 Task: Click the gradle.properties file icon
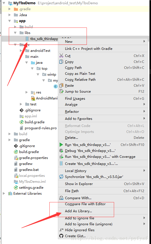coord(16,158)
